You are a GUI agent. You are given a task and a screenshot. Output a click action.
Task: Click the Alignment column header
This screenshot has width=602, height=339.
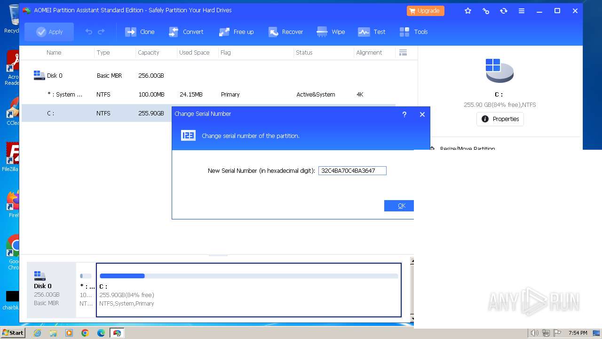[x=369, y=52]
